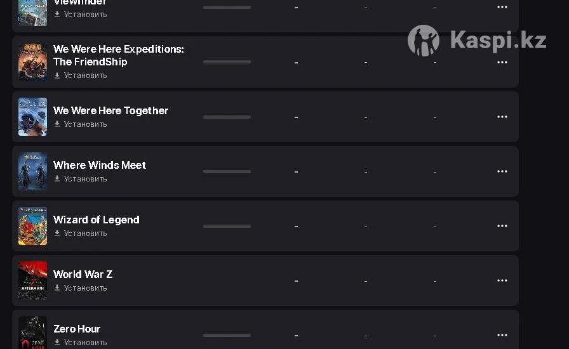Select the World War Z Aftermath cover
Viewport: 569px width, 349px height.
pos(32,280)
